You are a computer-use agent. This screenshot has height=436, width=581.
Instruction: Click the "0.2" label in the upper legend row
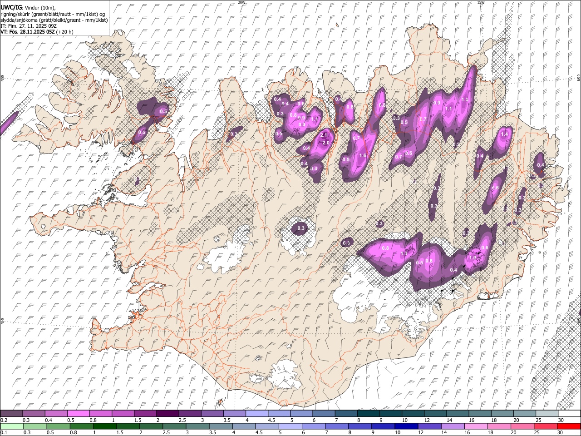coord(4,420)
